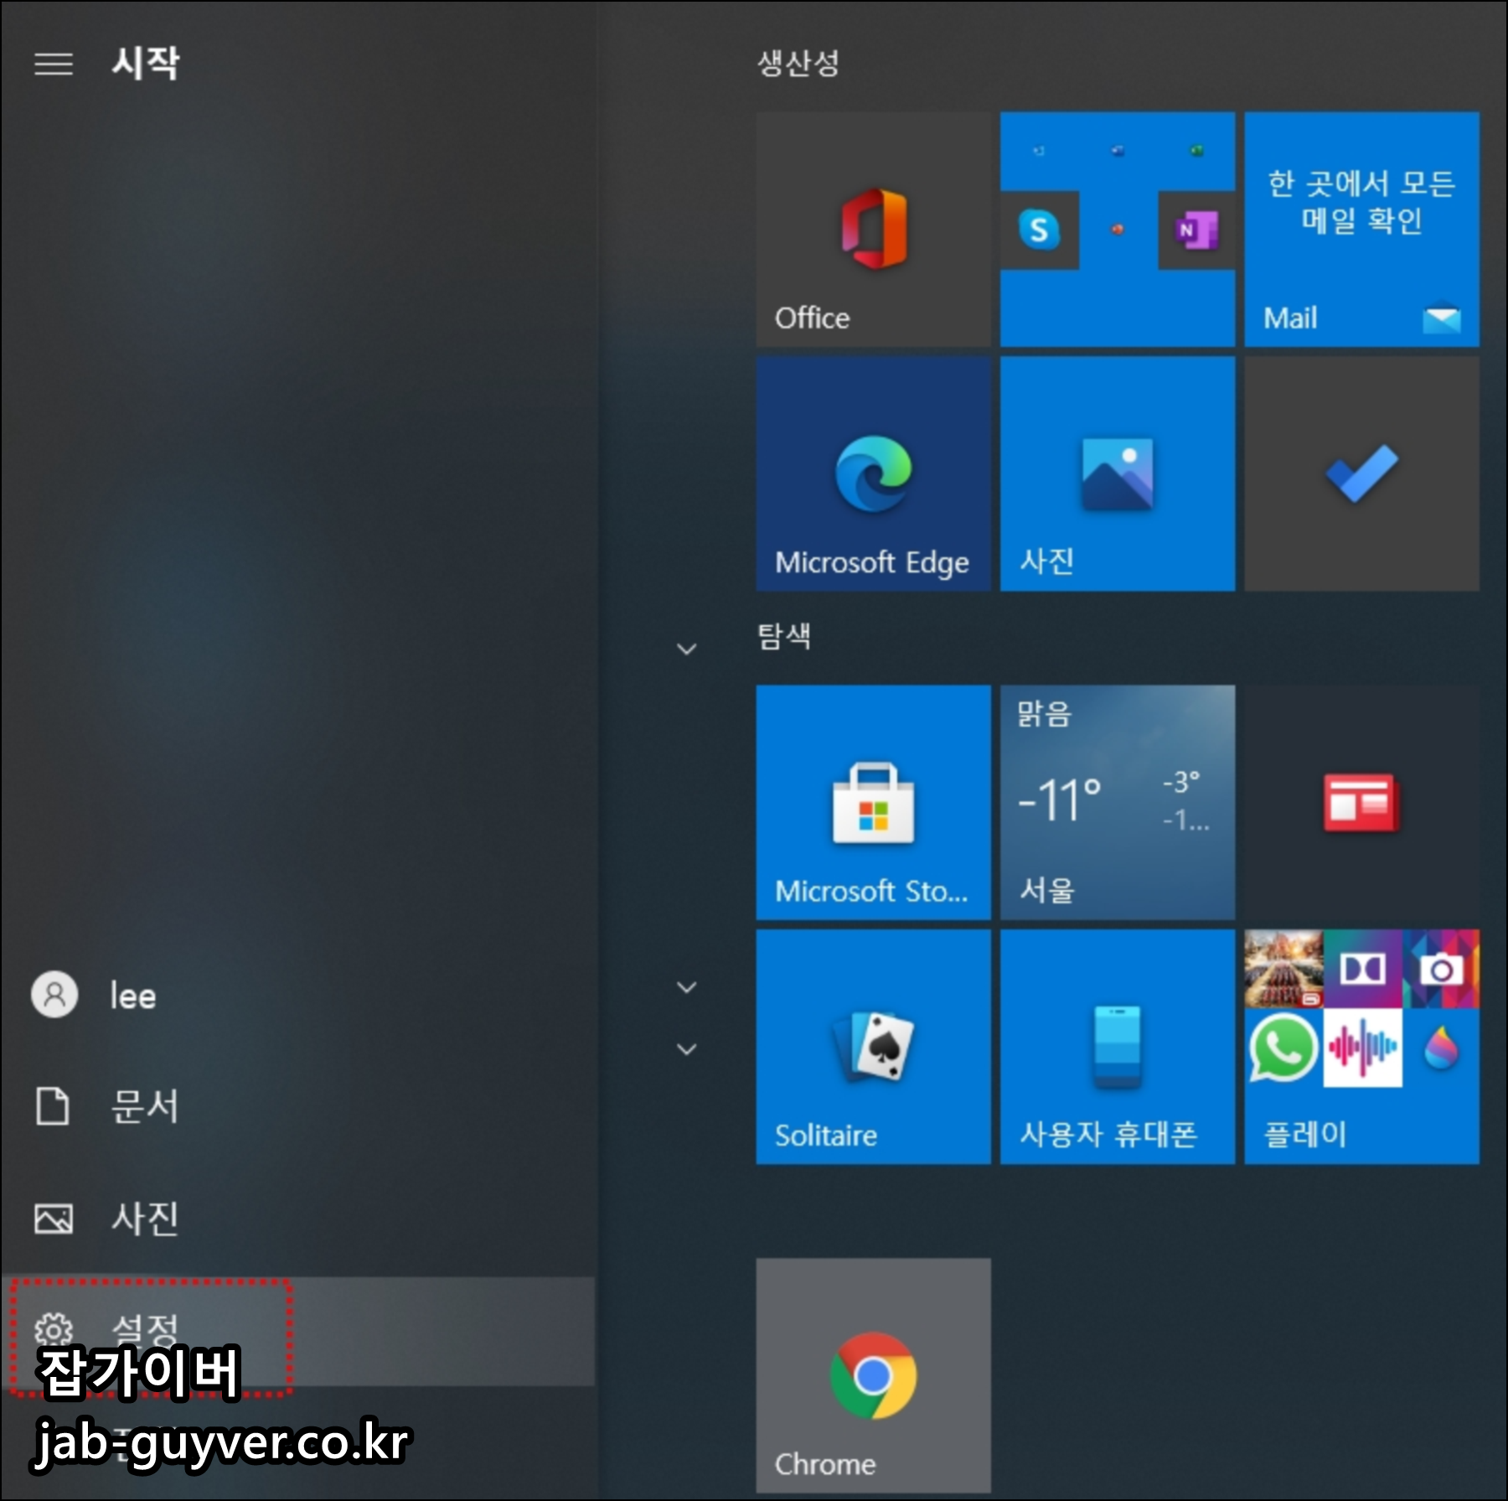This screenshot has width=1508, height=1501.
Task: Open the 서울 weather tile
Action: 1118,802
